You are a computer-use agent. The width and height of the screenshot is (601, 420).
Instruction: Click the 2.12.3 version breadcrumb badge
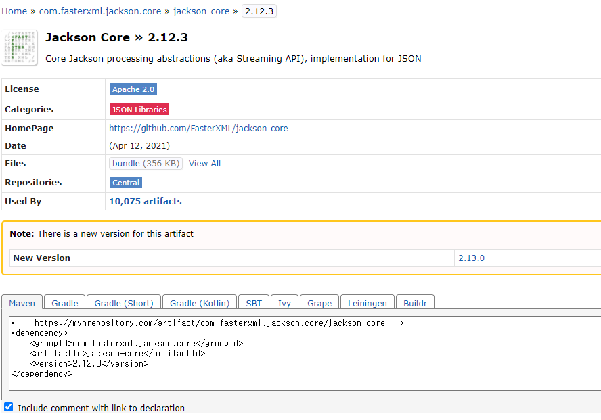point(259,11)
